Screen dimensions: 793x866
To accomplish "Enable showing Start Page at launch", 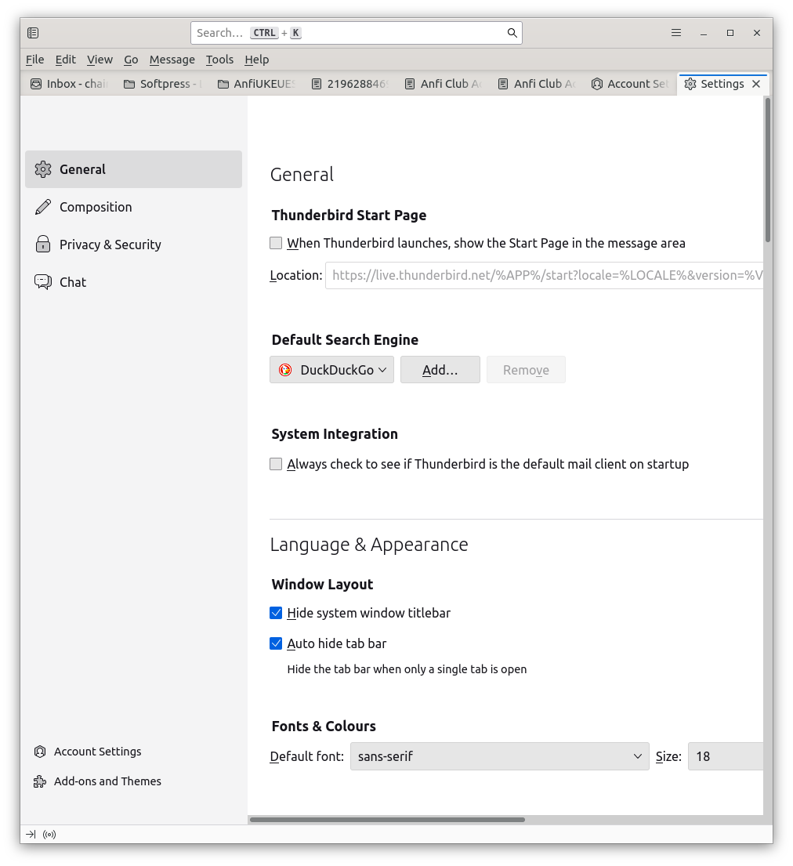I will pyautogui.click(x=276, y=244).
